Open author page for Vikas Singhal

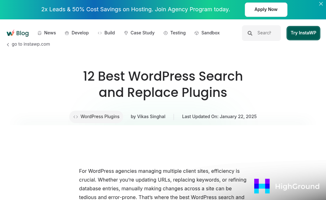point(151,117)
